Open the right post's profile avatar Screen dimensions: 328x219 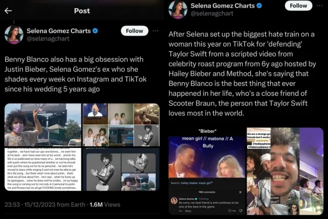click(x=178, y=9)
